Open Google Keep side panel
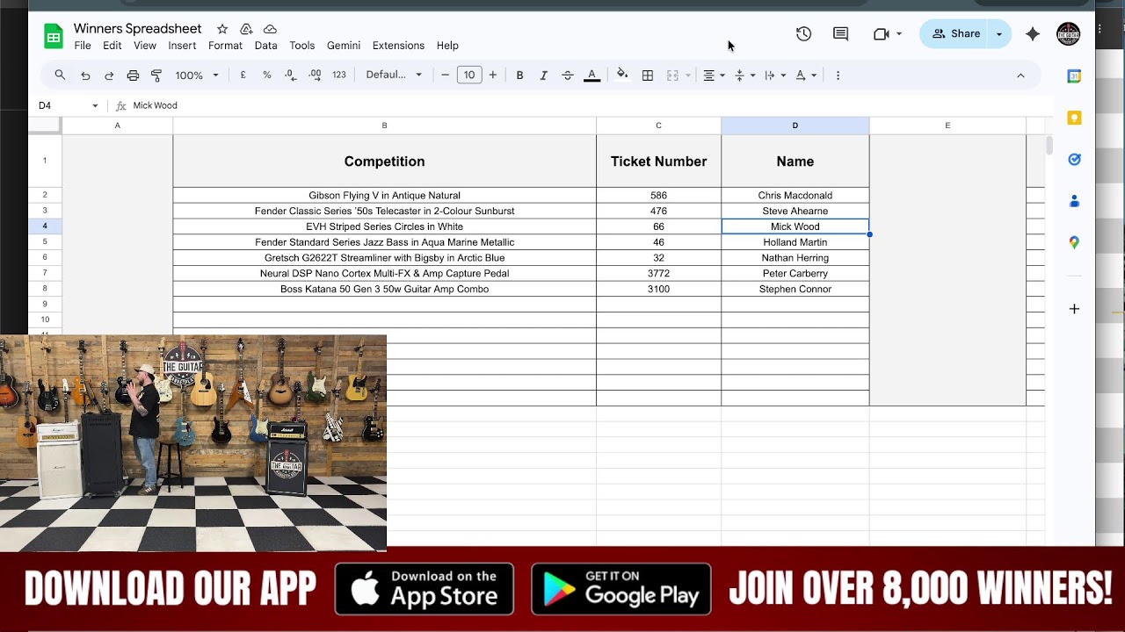Viewport: 1125px width, 632px height. [x=1074, y=118]
